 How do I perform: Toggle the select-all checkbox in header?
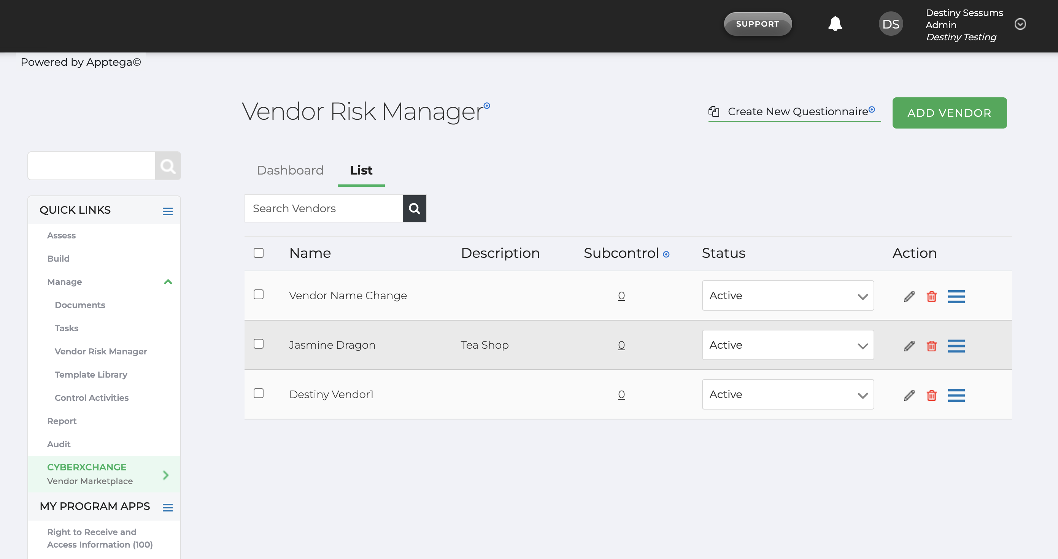pos(258,253)
